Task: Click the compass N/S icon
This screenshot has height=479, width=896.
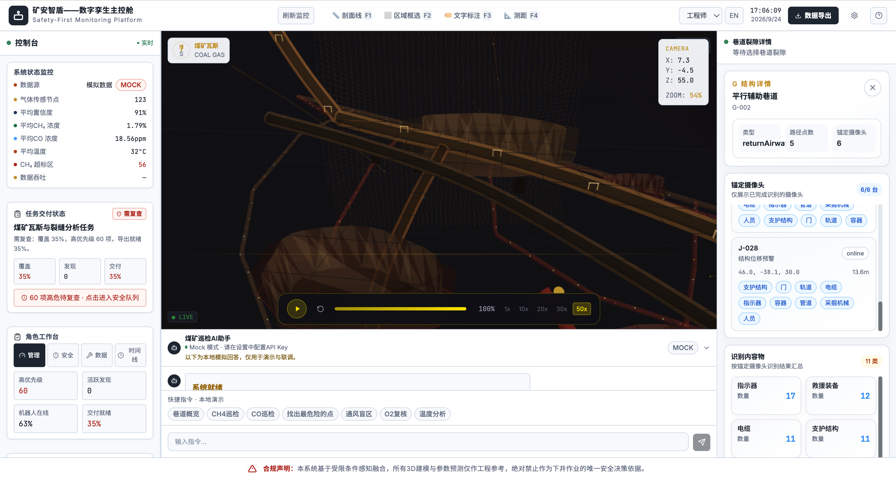Action: point(181,50)
